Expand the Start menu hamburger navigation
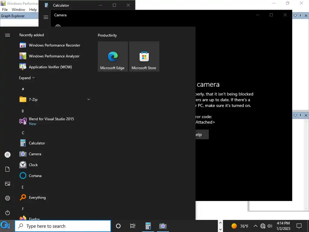Viewport: 309px width, 232px height. tap(8, 35)
